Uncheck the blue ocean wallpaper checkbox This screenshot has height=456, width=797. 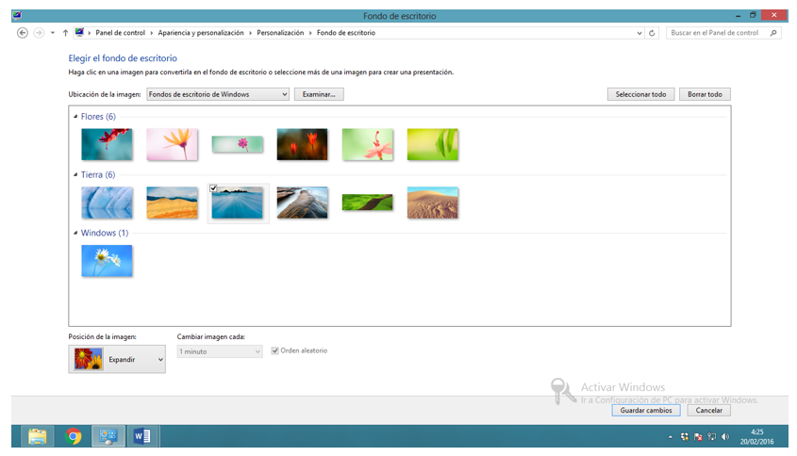213,188
